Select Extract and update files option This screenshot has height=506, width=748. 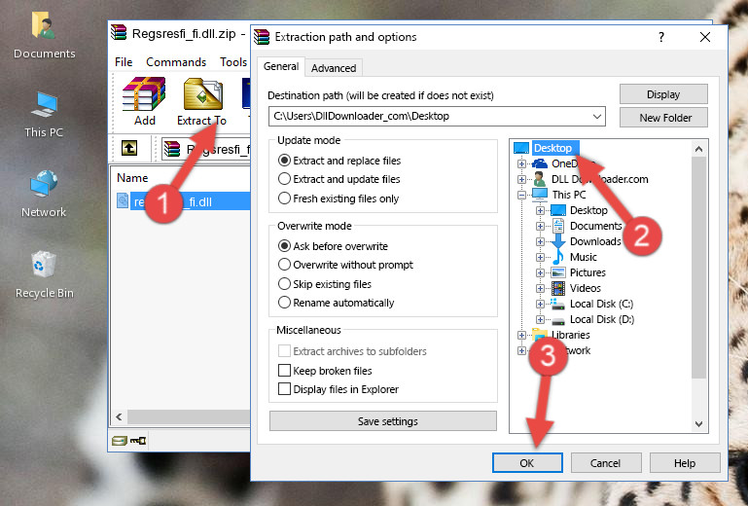click(284, 179)
